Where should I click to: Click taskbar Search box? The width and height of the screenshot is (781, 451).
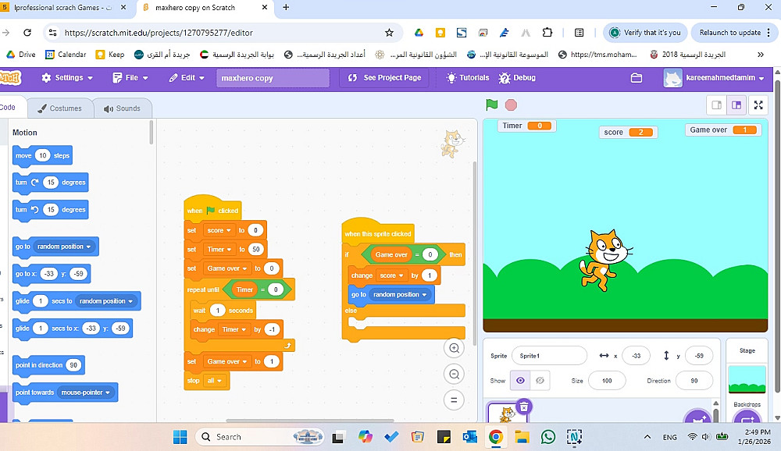tap(259, 437)
